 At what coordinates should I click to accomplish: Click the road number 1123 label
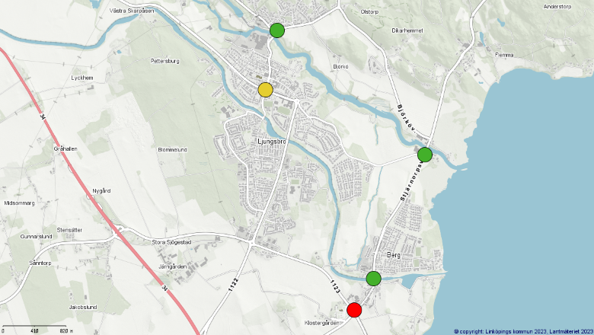click(x=334, y=287)
